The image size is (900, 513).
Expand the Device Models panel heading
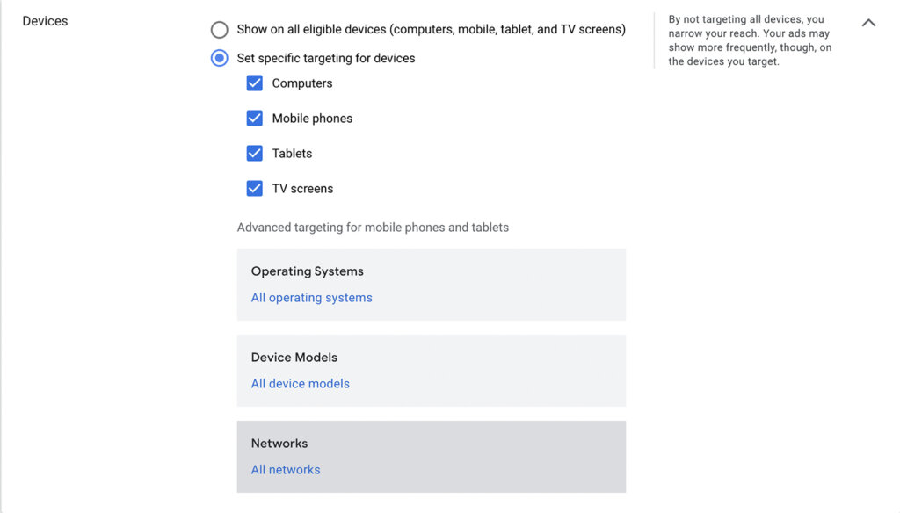[294, 358]
